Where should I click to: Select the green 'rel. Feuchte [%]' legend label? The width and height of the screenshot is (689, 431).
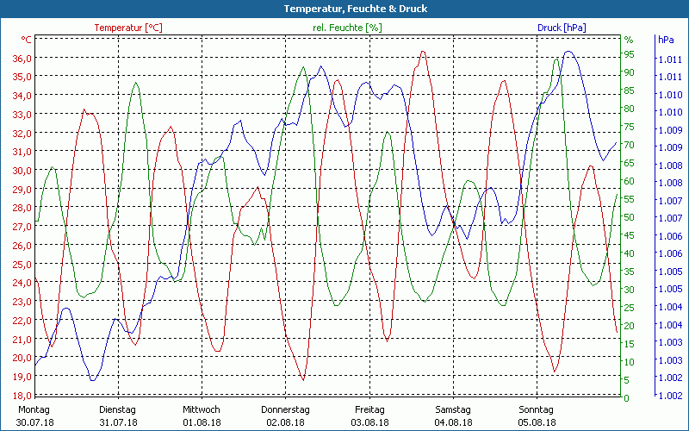[x=347, y=28]
